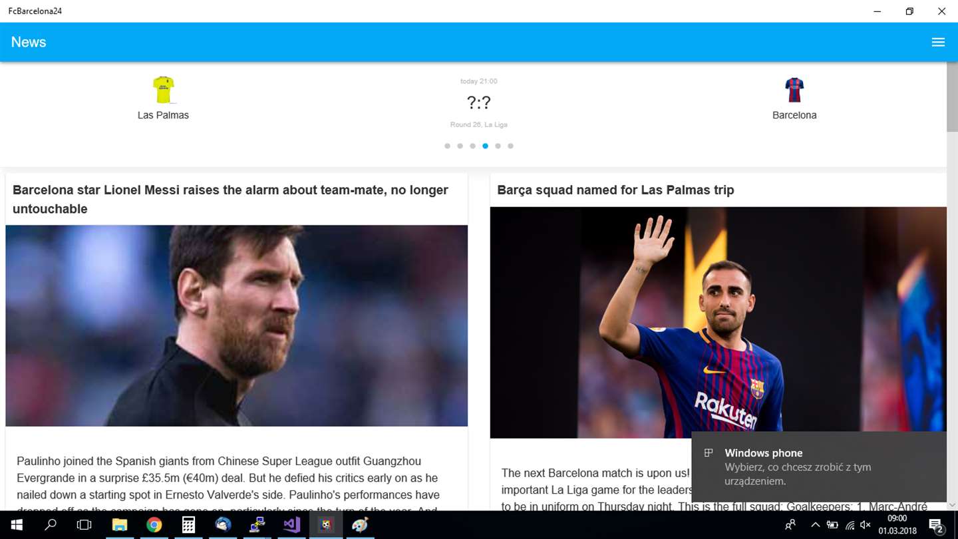Image resolution: width=958 pixels, height=539 pixels.
Task: Click the "Barcelona" team name under the jersey
Action: click(794, 115)
